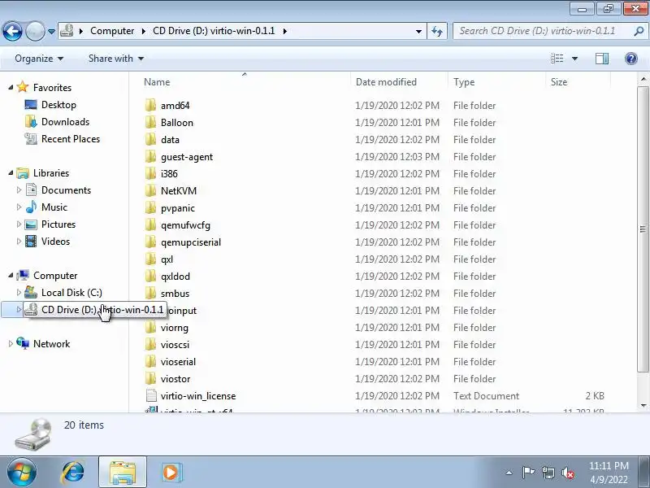This screenshot has height=488, width=650.
Task: Select Recent Places under Favorites
Action: click(x=71, y=139)
